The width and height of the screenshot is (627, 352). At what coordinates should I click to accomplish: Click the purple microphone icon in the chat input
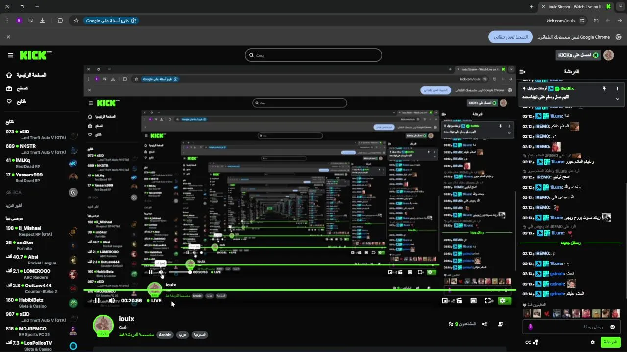[x=531, y=327]
